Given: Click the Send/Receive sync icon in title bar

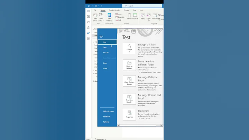Looking at the screenshot, I should click(x=89, y=6).
